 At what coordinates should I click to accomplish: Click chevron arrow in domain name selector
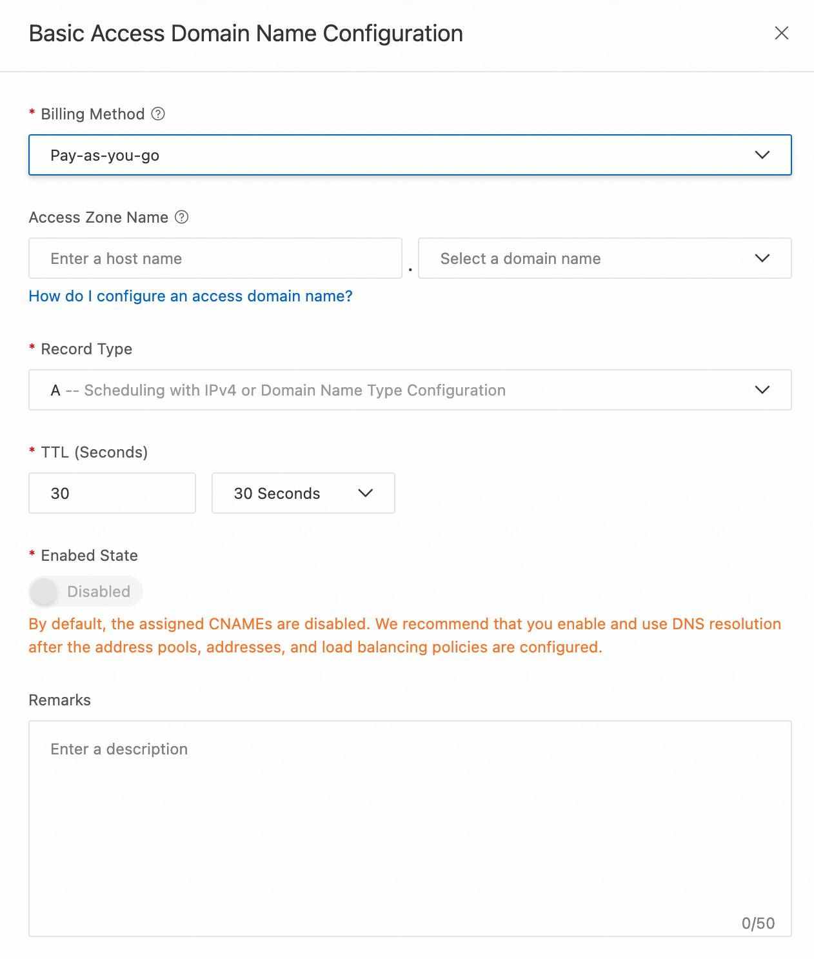click(x=762, y=258)
